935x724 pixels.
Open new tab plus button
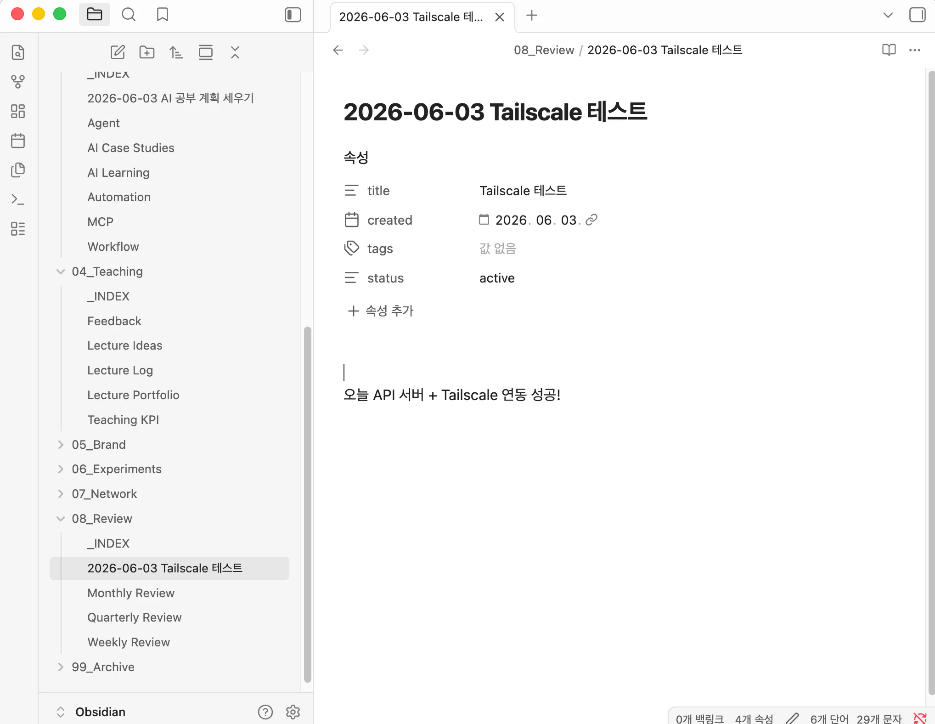tap(532, 15)
